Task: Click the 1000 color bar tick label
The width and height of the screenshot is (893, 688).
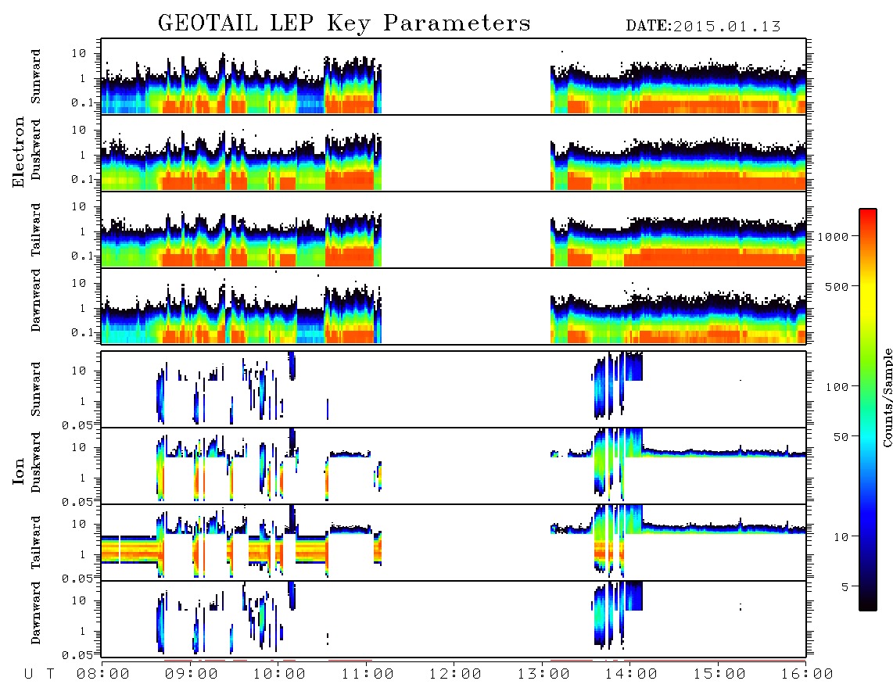Action: coord(834,236)
